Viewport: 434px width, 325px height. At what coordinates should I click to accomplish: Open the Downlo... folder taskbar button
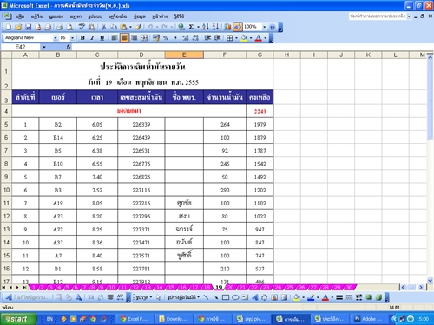coord(173,319)
